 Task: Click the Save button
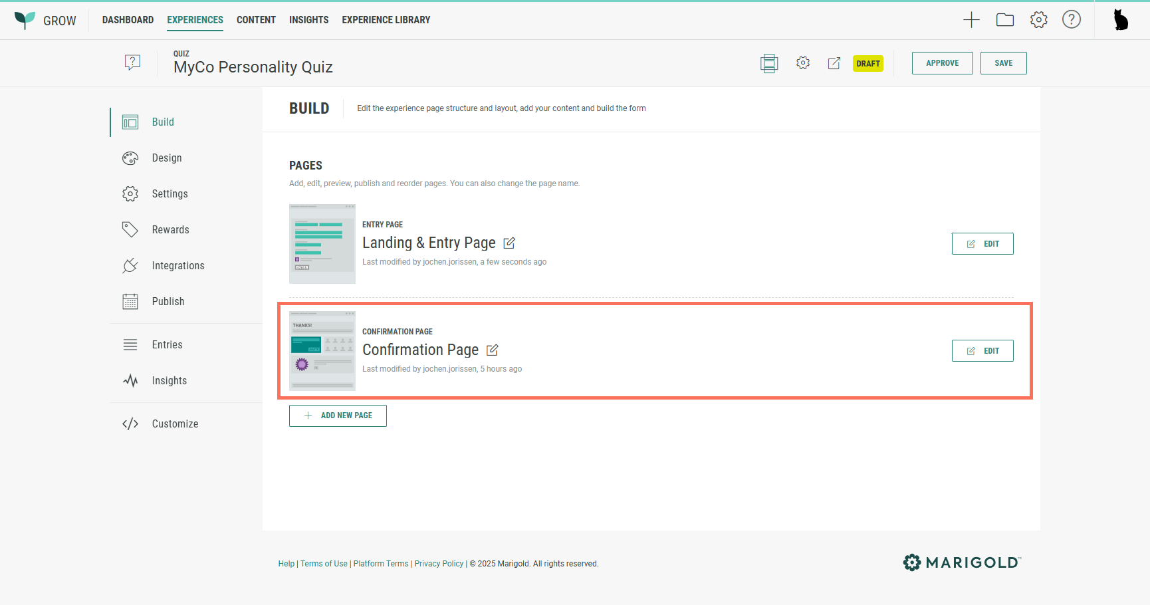[1003, 63]
